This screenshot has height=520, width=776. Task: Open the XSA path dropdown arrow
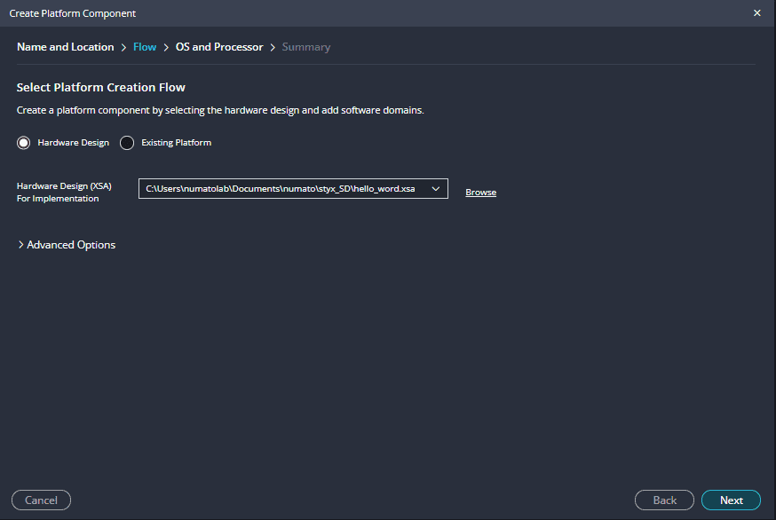click(x=435, y=189)
